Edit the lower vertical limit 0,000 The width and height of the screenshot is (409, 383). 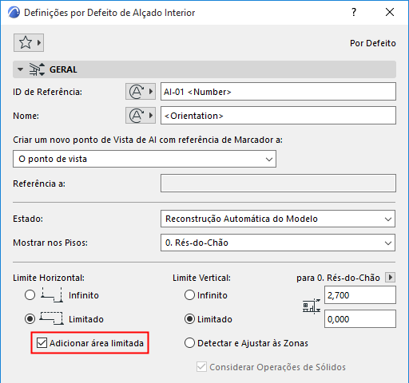[360, 318]
